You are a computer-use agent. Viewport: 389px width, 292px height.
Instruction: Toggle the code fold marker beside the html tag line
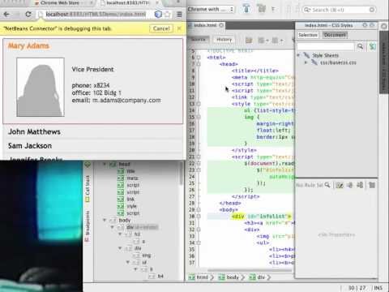tap(199, 58)
